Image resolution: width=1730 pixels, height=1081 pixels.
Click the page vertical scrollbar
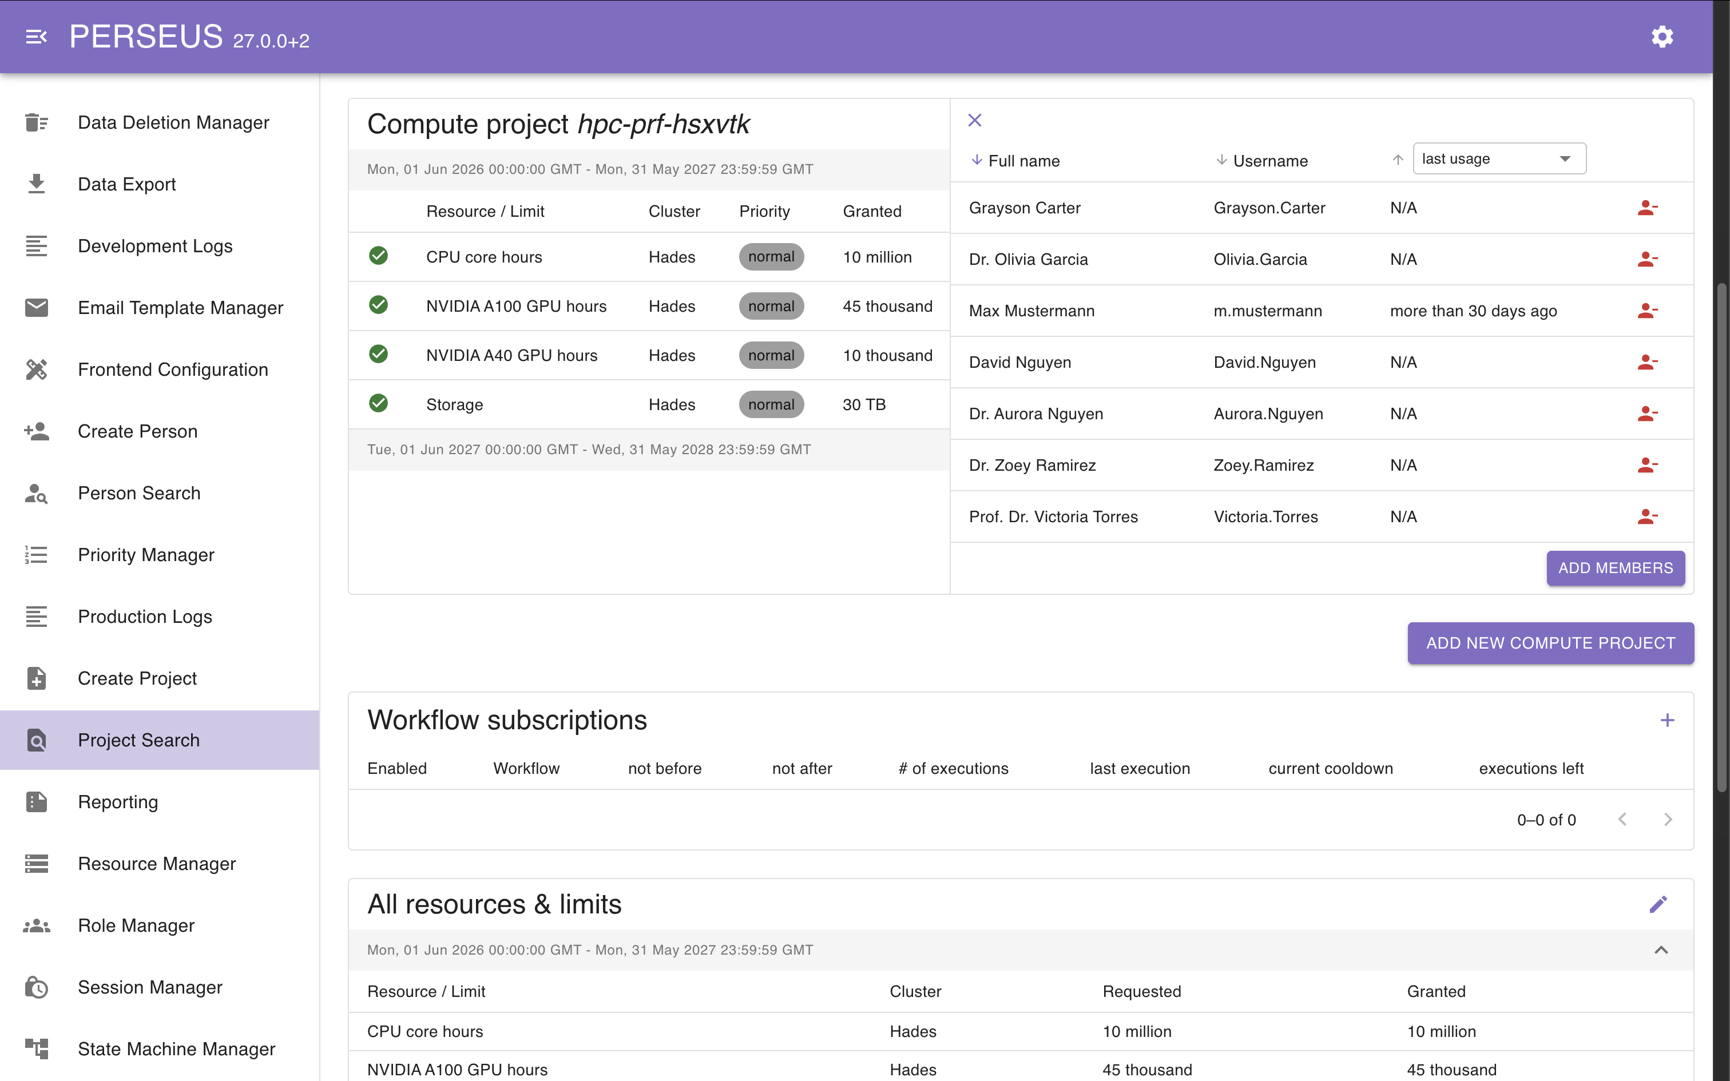pos(1722,536)
